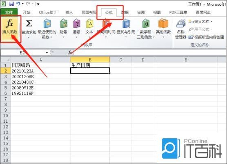
Task: Expand the Define Name dropdown arrow
Action: (211, 22)
